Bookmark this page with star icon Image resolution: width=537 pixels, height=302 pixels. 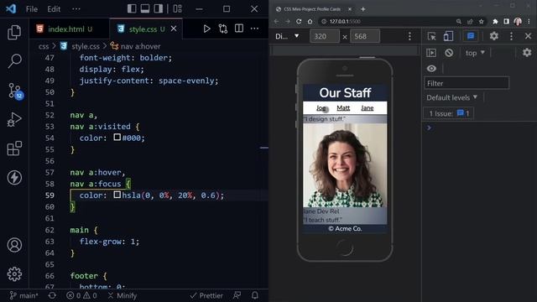tap(481, 21)
